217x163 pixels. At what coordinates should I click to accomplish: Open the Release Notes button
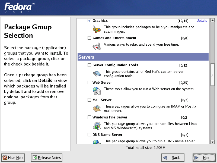[47, 158]
